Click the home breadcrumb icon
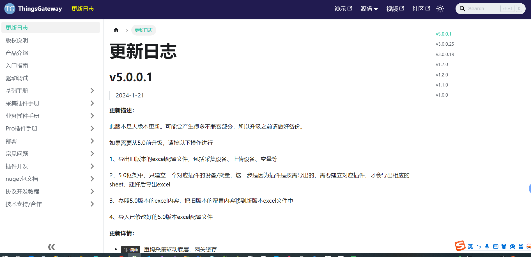The image size is (531, 257). click(116, 30)
